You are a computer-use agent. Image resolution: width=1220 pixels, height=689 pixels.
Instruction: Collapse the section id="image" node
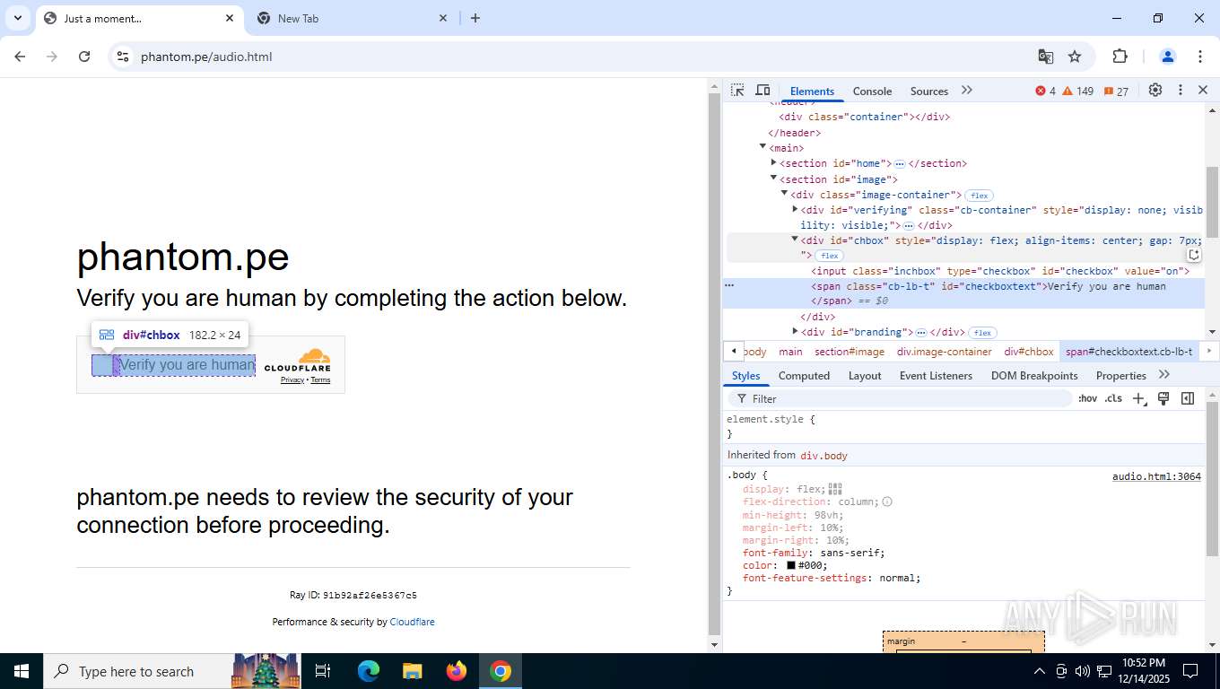773,179
